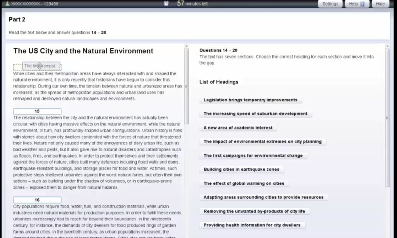Screen dimensions: 397x238
Task: Click the help question mark icon
Action: (x=362, y=4)
